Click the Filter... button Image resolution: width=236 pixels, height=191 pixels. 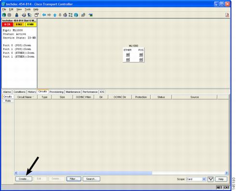click(74, 179)
